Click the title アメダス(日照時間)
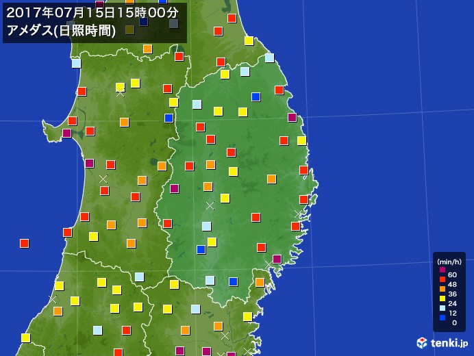 pos(61,31)
